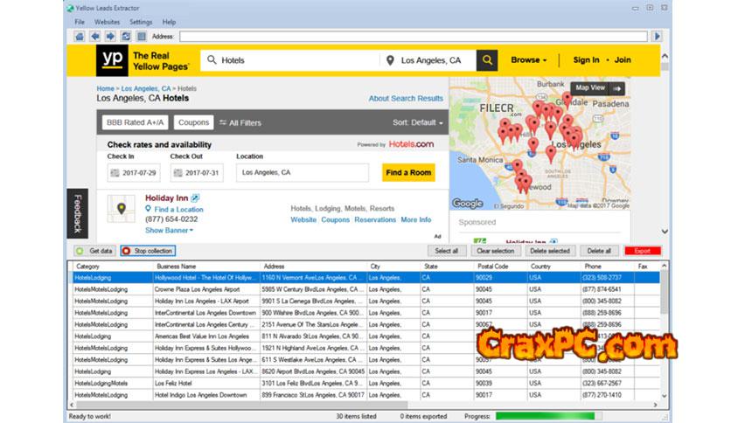Click the YP Yellow Pages logo
The width and height of the screenshot is (731, 423).
coord(111,60)
